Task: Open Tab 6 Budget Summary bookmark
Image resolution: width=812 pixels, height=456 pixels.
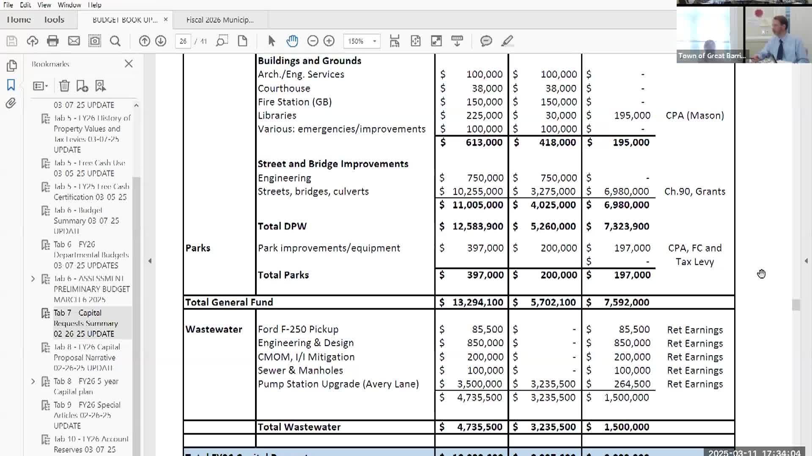Action: 86,220
